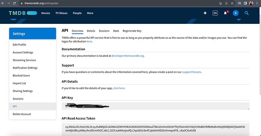Click the 'click here' app details link

pos(119,88)
